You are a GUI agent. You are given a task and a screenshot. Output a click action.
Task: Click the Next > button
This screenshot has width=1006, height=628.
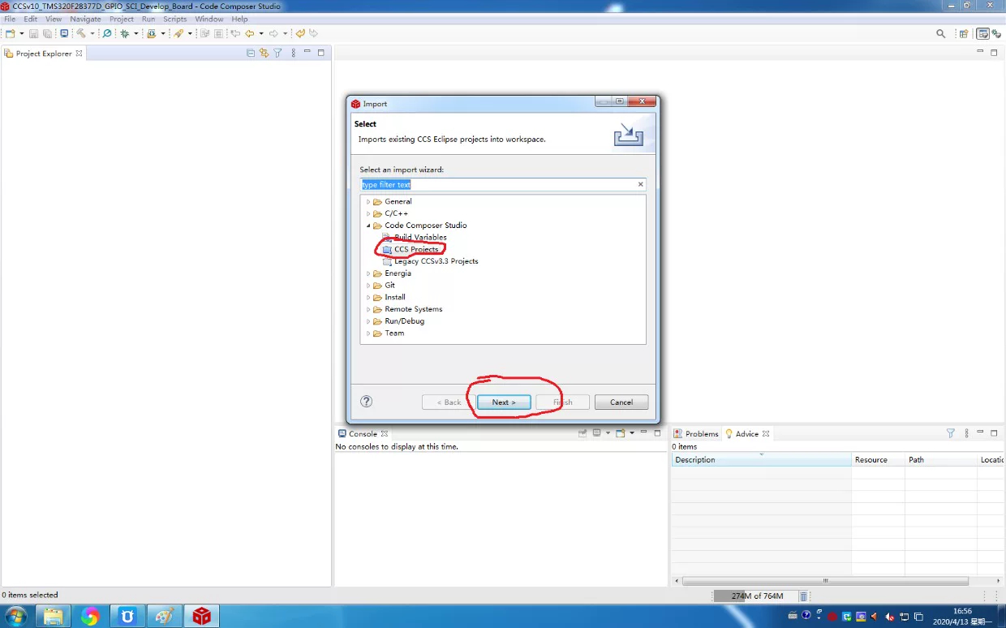[503, 402]
